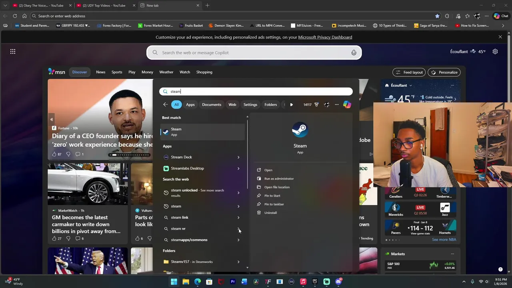Open Discord from the taskbar
Viewport: 512px width, 288px height.
pyautogui.click(x=338, y=282)
